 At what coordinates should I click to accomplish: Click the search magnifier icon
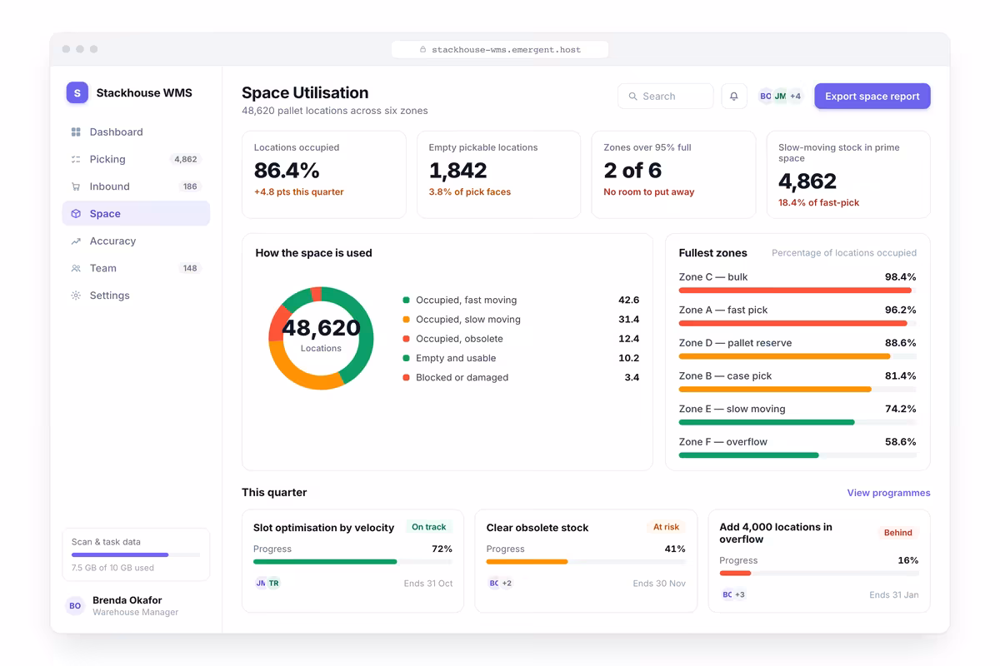pyautogui.click(x=633, y=97)
